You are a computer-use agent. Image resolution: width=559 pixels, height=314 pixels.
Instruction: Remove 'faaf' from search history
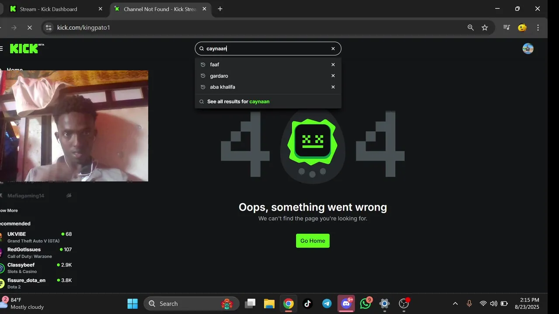pos(333,65)
